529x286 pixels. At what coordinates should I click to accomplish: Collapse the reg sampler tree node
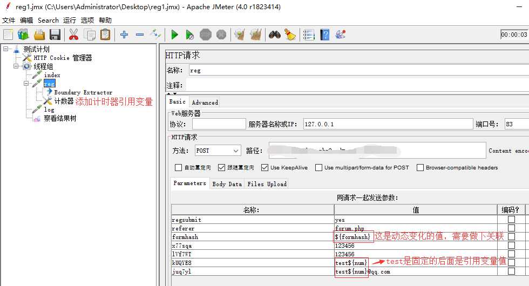click(x=26, y=83)
